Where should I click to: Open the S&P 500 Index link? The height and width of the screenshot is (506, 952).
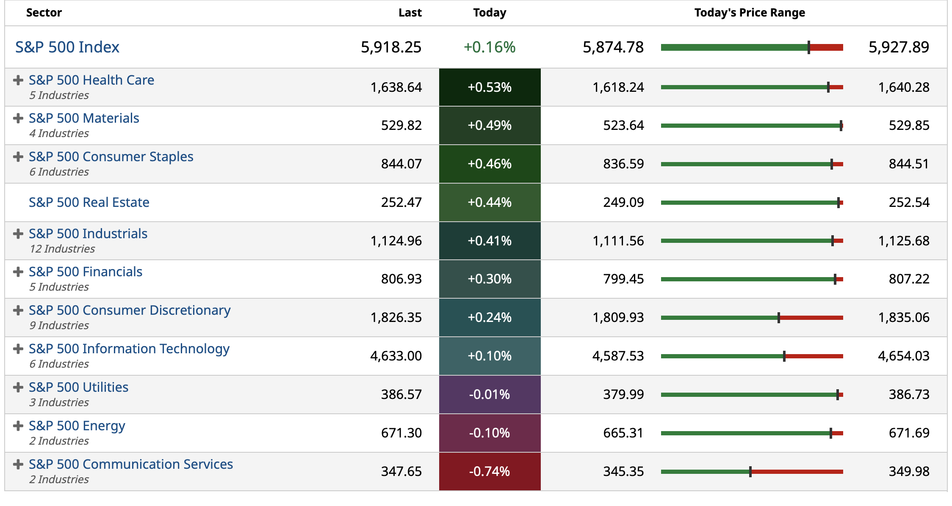(x=67, y=47)
